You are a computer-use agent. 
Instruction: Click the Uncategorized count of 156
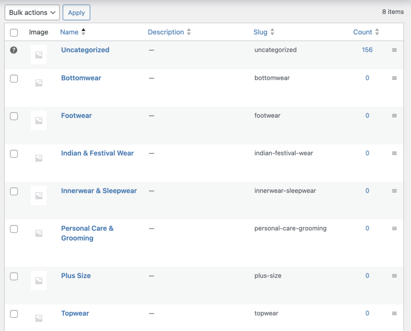point(367,50)
